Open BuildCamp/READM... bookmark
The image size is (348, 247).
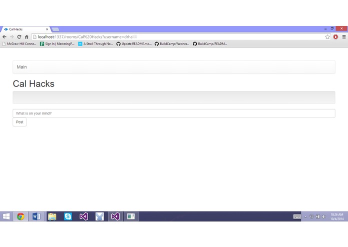[x=210, y=44]
